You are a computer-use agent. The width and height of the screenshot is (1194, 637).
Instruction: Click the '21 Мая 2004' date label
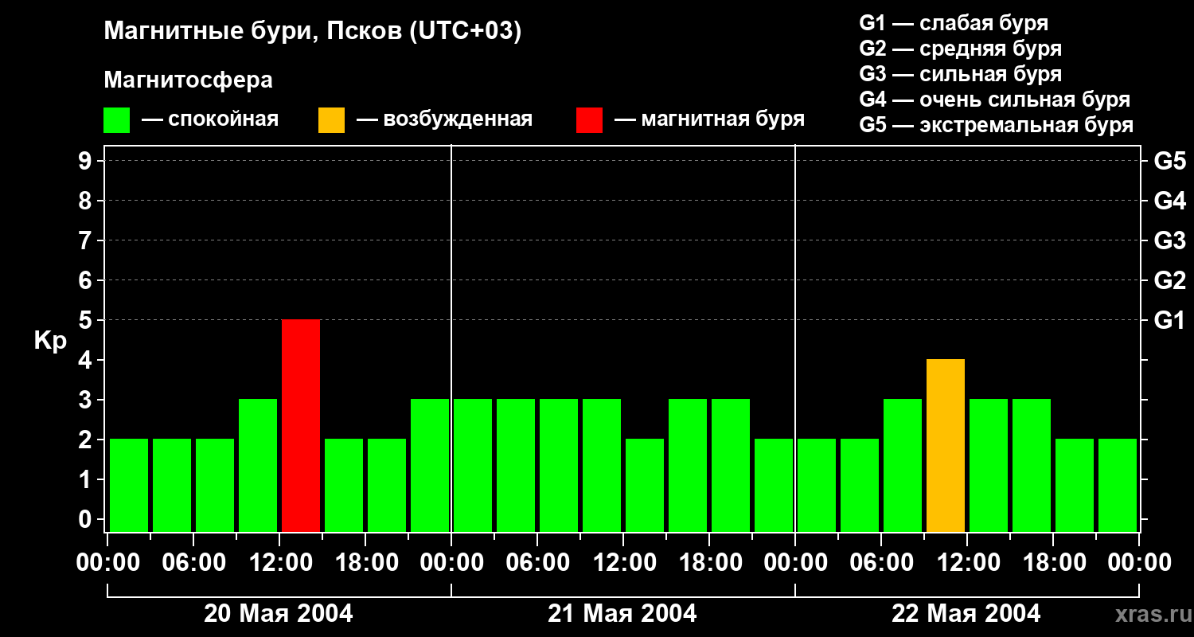622,613
